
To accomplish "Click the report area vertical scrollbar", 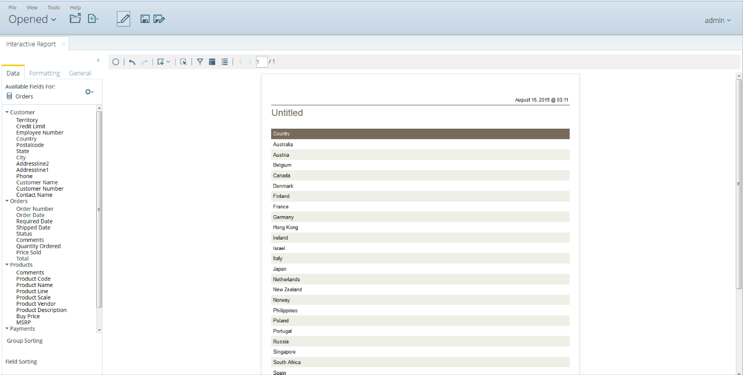I will (x=739, y=184).
